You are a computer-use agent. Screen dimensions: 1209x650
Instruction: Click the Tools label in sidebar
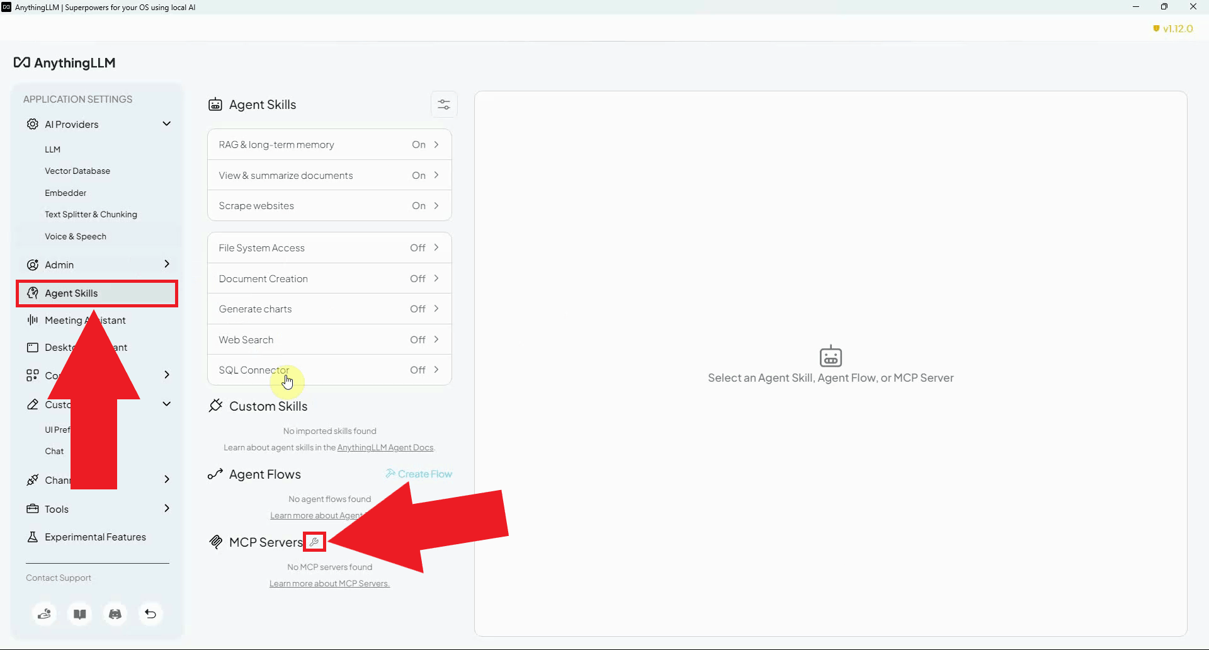[57, 509]
